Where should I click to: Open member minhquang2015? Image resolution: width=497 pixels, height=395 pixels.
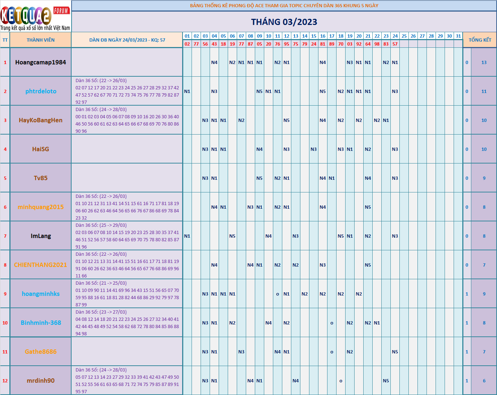(x=40, y=207)
